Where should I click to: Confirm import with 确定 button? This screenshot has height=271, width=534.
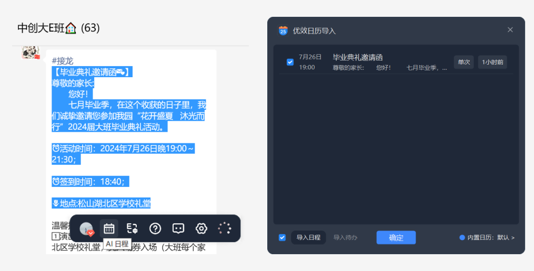point(396,237)
